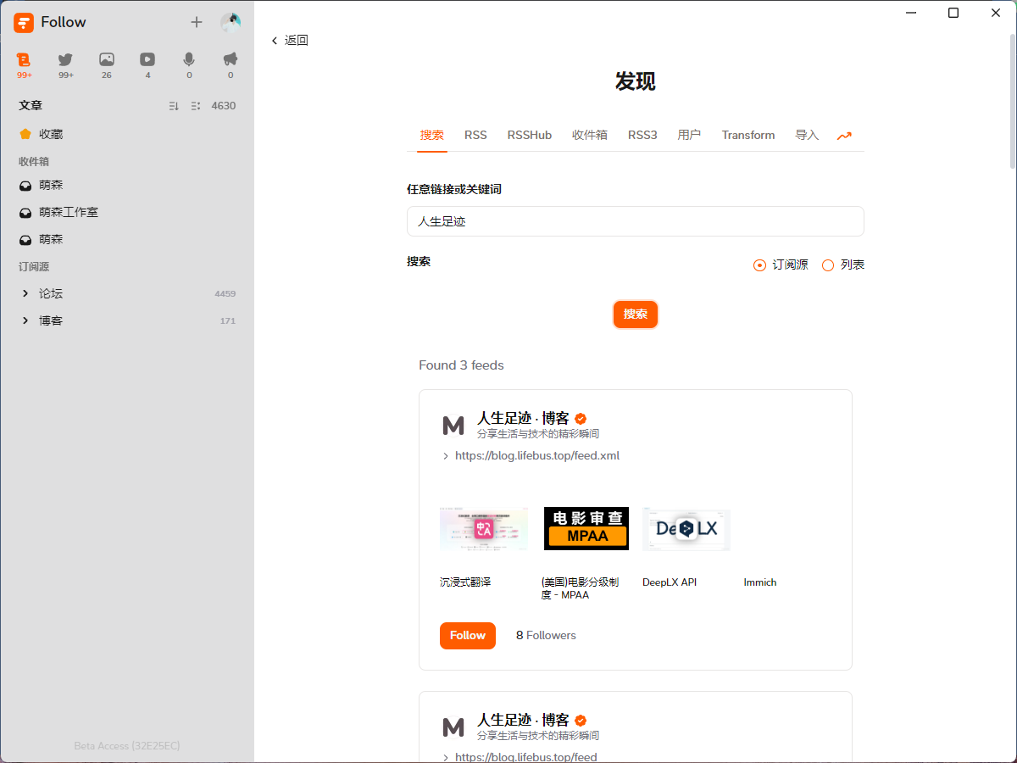This screenshot has width=1017, height=763.
Task: Expand the 博客 feed category
Action: click(25, 320)
